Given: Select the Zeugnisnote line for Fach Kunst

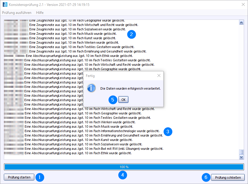Looking at the screenshot, I should 73,38.
